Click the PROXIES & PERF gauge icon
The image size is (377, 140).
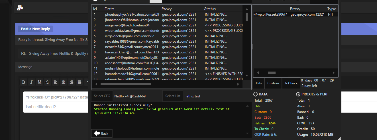pos(298,94)
